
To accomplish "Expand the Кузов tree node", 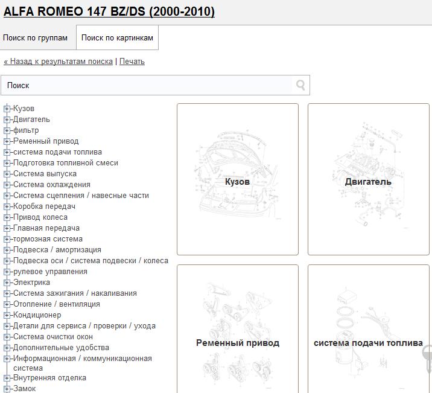I will (x=7, y=109).
